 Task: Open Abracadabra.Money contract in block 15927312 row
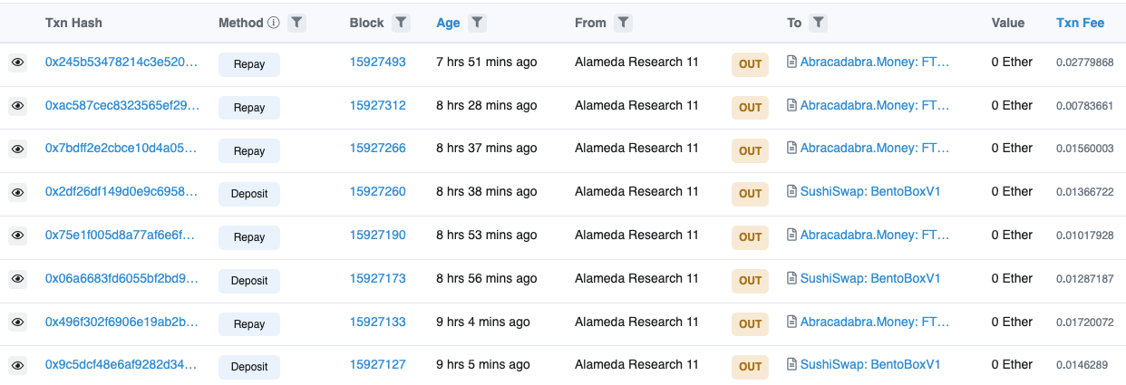pyautogui.click(x=875, y=106)
